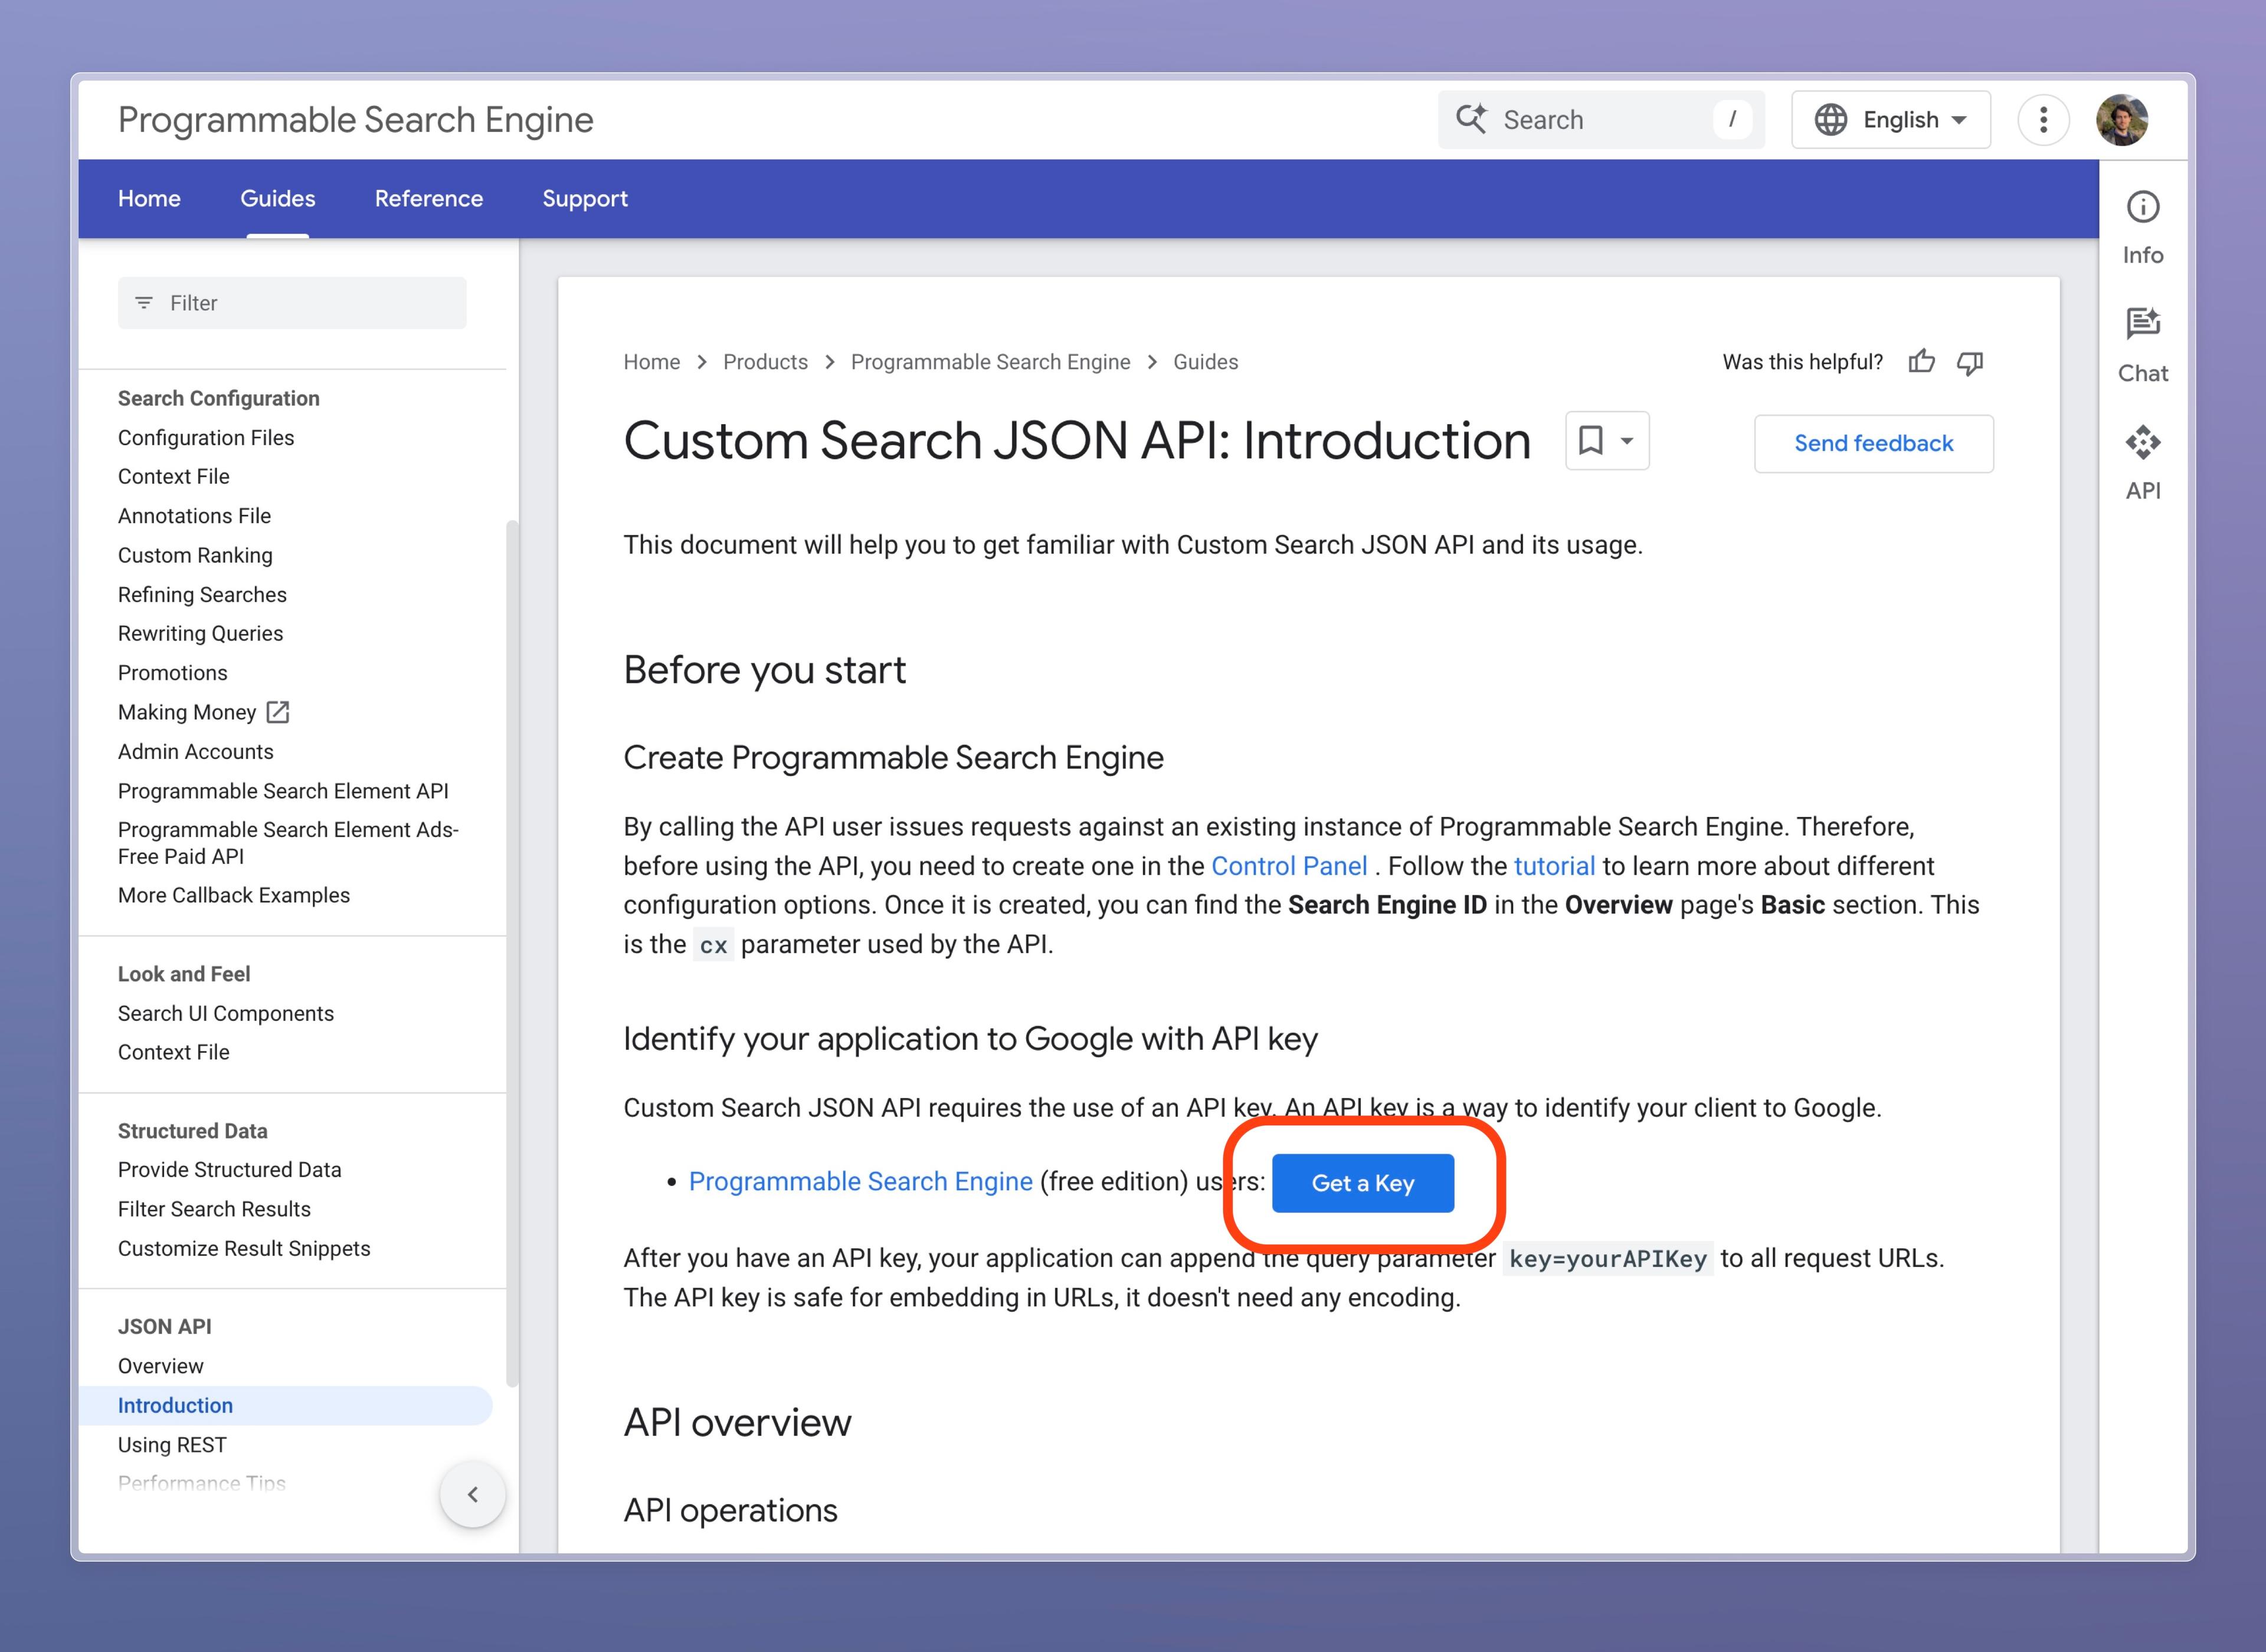Open the three-dot more options menu
The height and width of the screenshot is (1652, 2266).
click(2043, 120)
